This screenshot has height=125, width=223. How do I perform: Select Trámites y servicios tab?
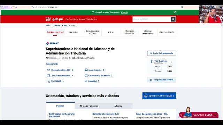[55, 32]
